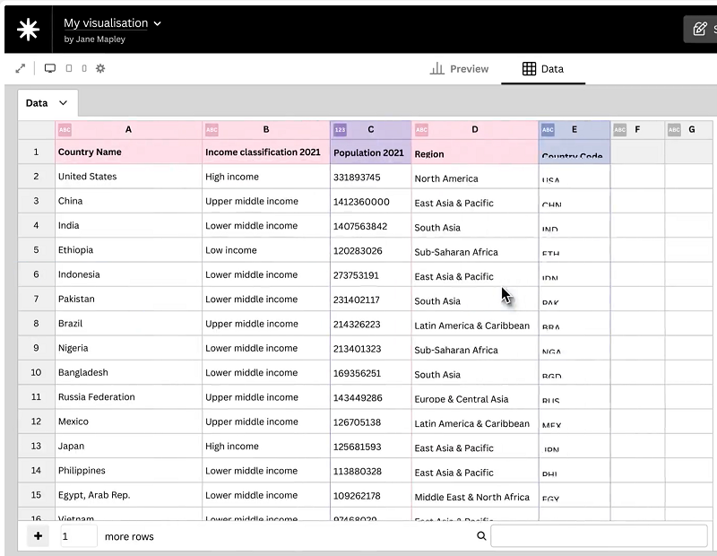Click the edit pencil button at top right
This screenshot has width=717, height=556.
pos(700,29)
